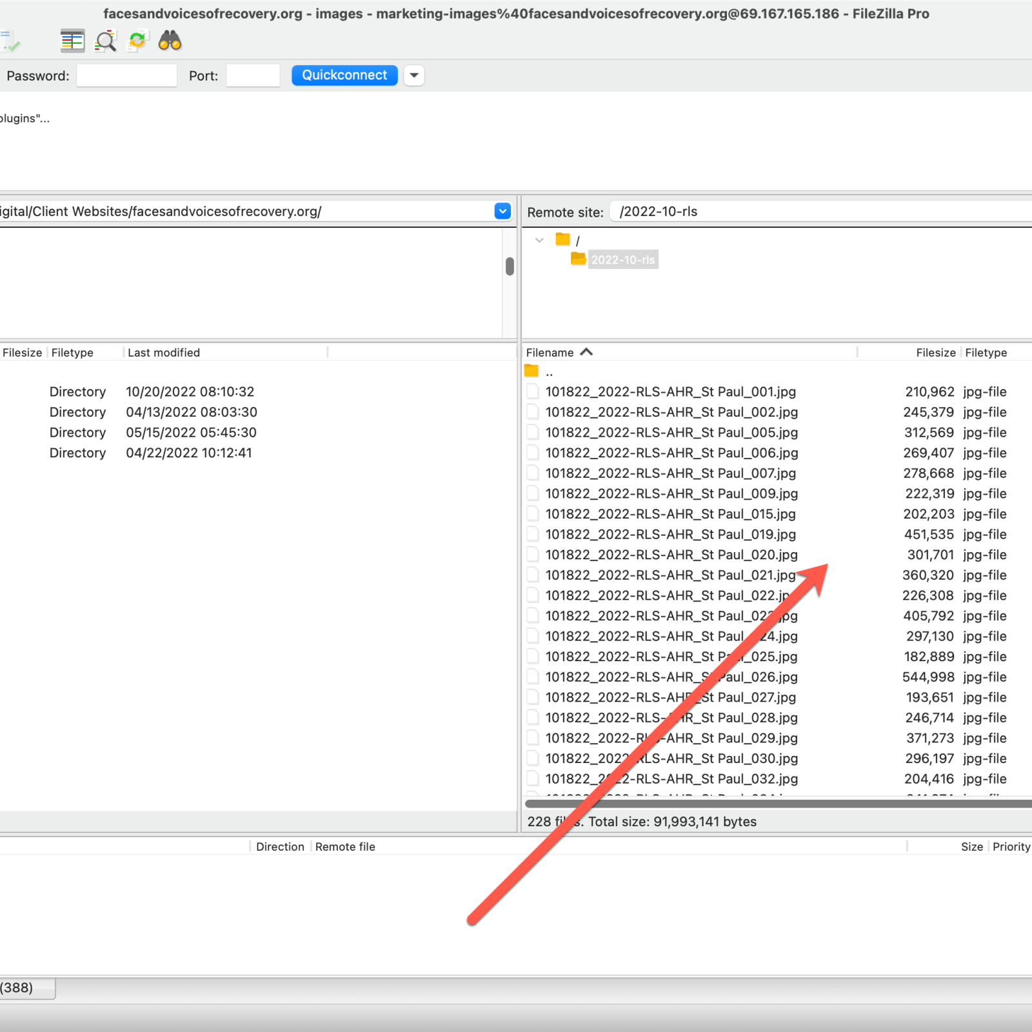
Task: Select the (388) queue tab
Action: tap(26, 988)
